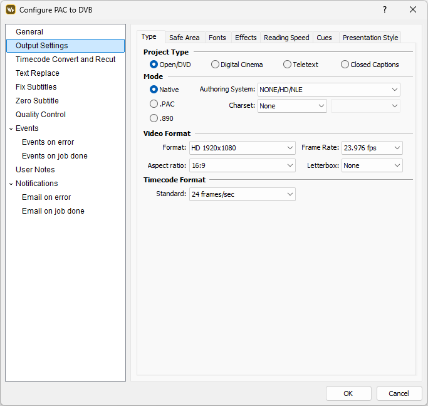Switch to the Safe Area tab
The image size is (428, 406).
point(184,38)
